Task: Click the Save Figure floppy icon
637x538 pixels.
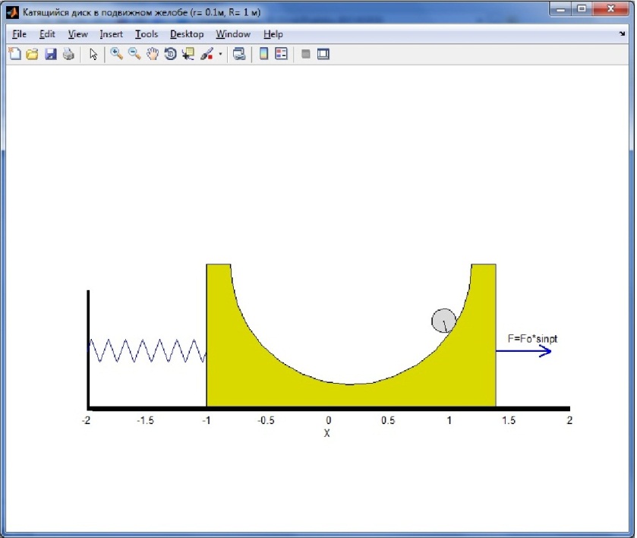Action: [x=50, y=54]
